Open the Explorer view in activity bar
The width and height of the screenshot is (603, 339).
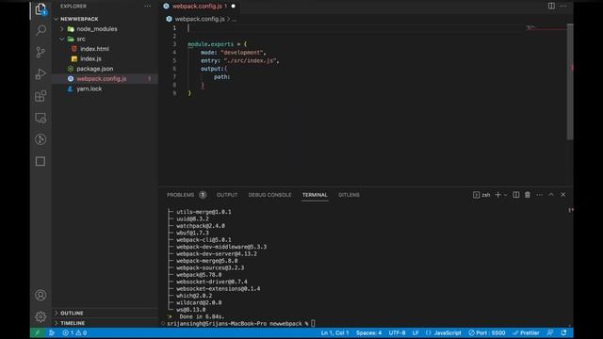point(41,9)
